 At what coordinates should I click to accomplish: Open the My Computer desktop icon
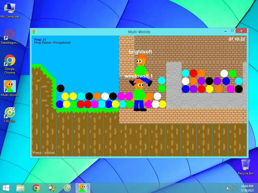tap(10, 11)
